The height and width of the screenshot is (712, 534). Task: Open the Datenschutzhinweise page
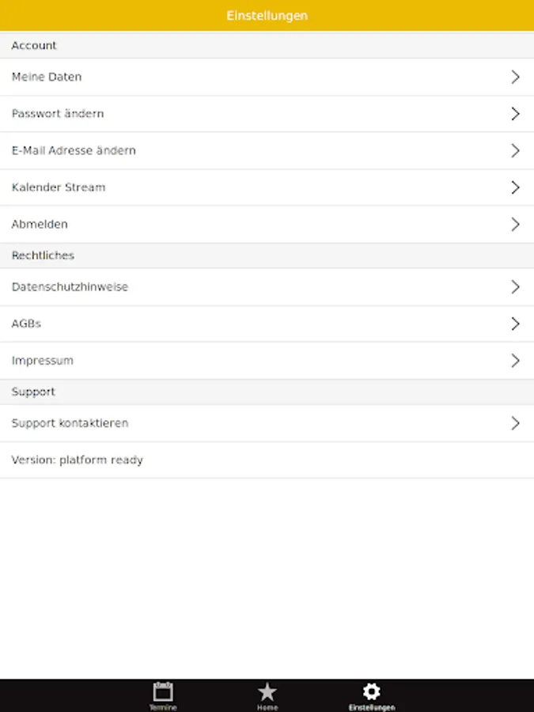pos(70,287)
